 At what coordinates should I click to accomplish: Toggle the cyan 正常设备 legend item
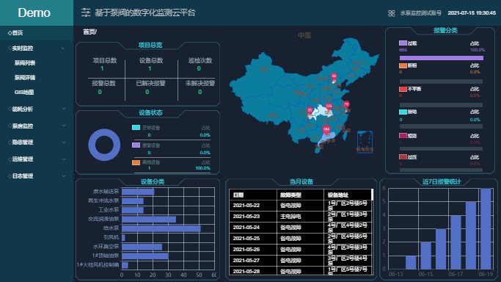146,128
